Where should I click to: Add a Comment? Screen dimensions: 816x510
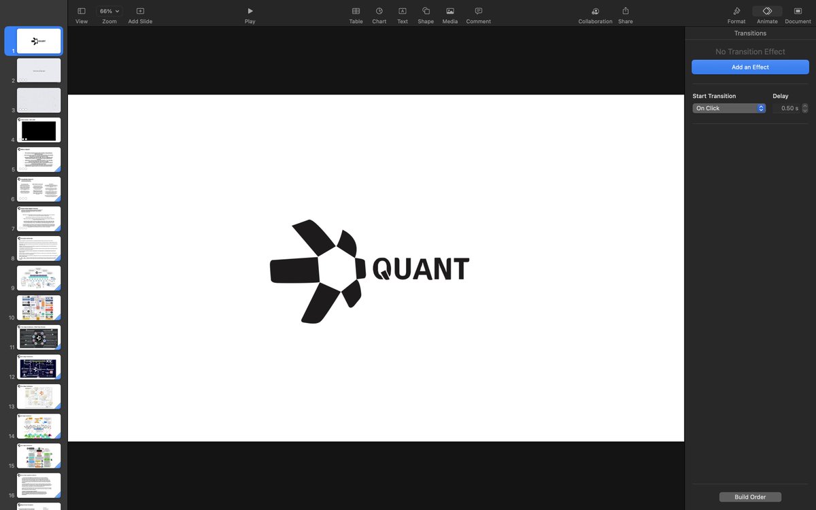479,11
